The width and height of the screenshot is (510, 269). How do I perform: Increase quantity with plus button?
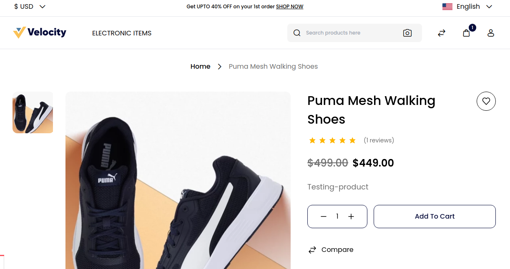point(351,217)
